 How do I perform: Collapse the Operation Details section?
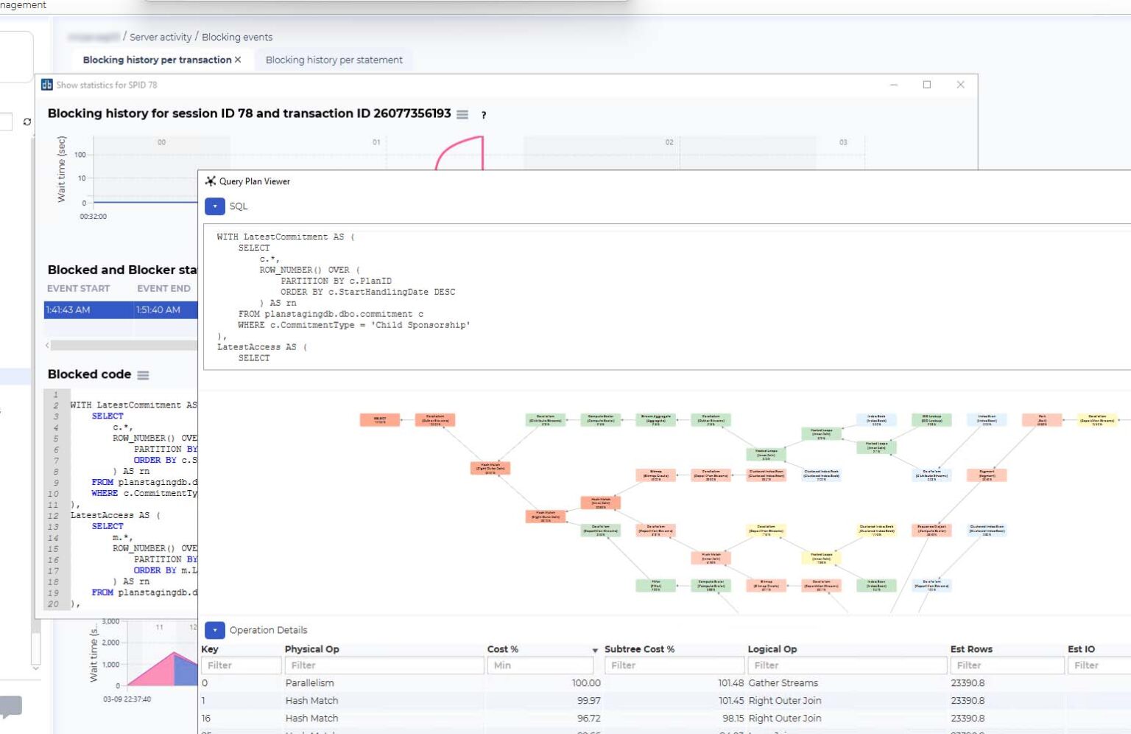[x=214, y=630]
